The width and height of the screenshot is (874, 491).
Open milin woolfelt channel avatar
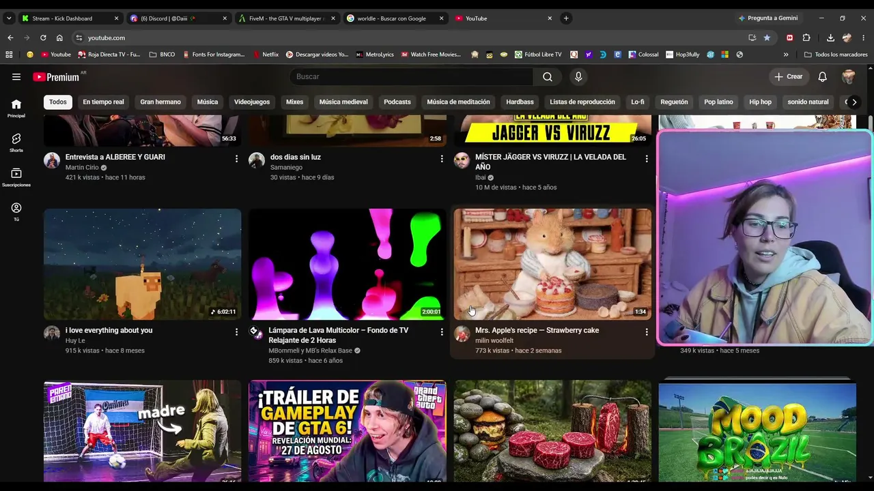[x=462, y=333]
